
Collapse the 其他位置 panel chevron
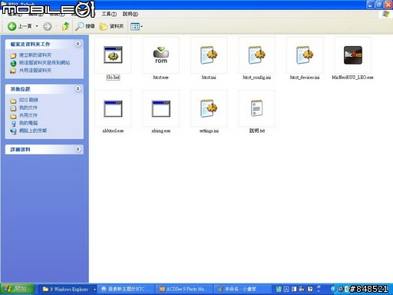[x=78, y=89]
